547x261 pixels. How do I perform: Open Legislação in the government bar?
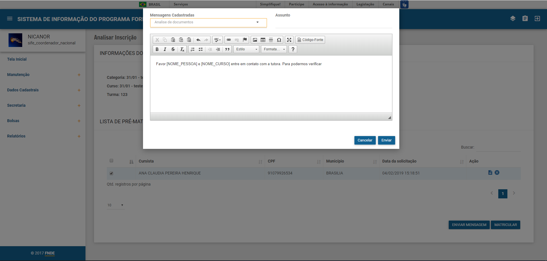pos(365,4)
